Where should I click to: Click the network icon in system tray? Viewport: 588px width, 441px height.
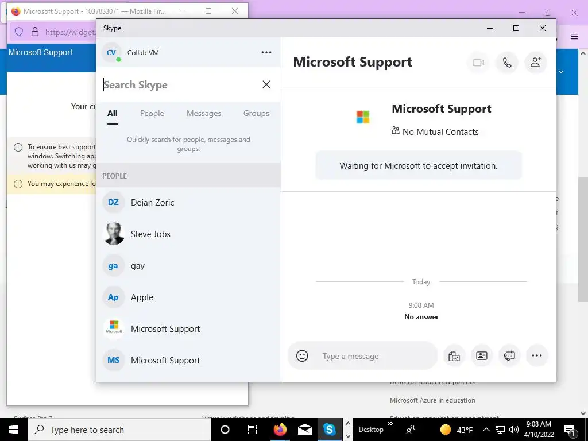(500, 430)
